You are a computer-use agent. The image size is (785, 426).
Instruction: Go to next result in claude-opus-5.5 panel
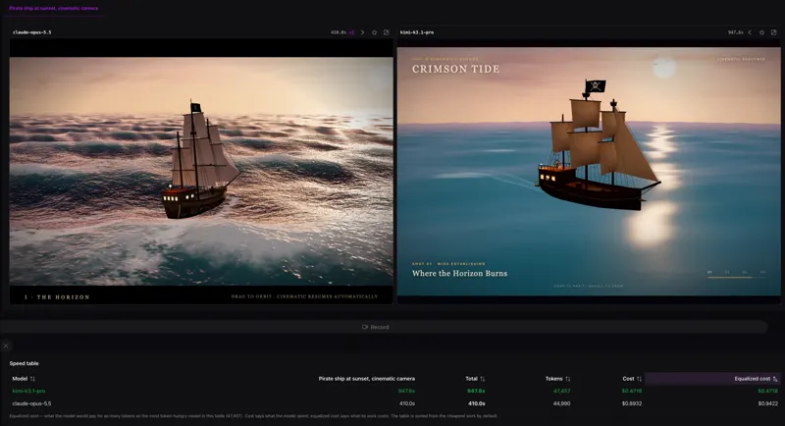(362, 32)
